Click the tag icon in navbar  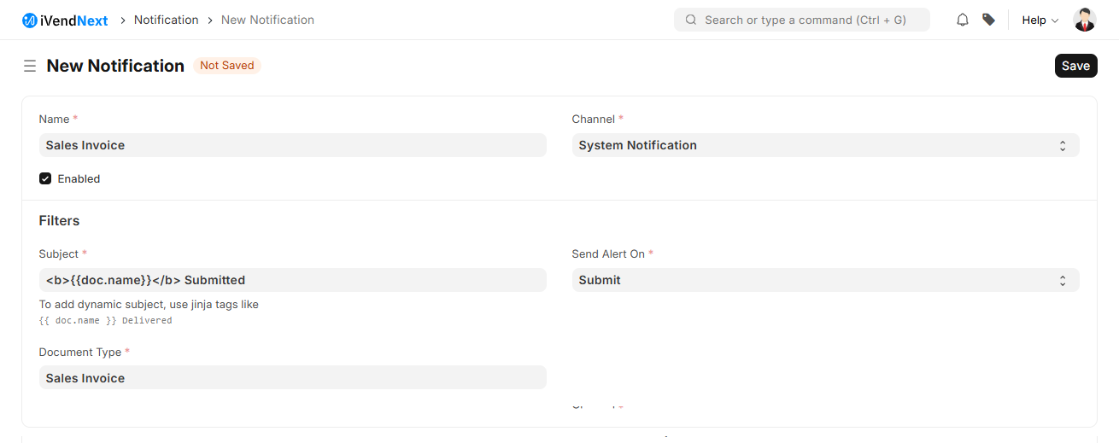point(988,20)
